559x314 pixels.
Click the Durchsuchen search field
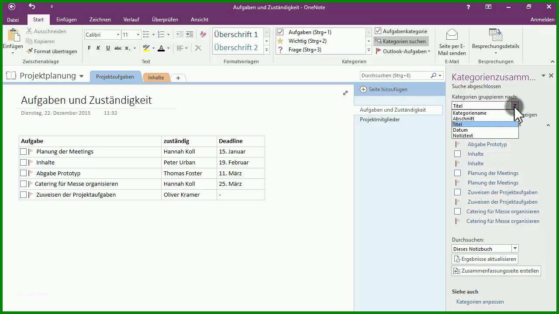(395, 75)
